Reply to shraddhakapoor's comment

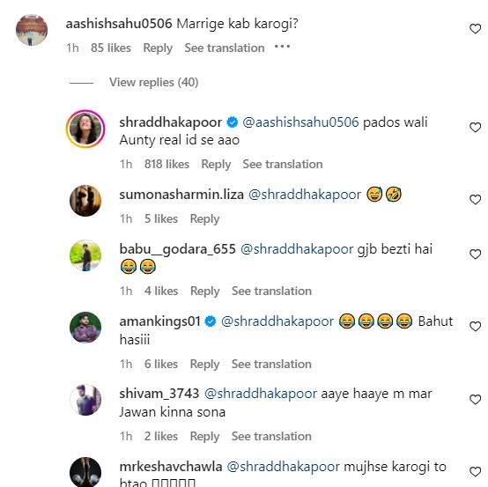tap(216, 165)
